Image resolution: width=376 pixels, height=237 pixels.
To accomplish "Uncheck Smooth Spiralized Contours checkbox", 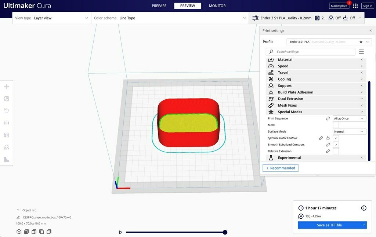I will pos(336,145).
